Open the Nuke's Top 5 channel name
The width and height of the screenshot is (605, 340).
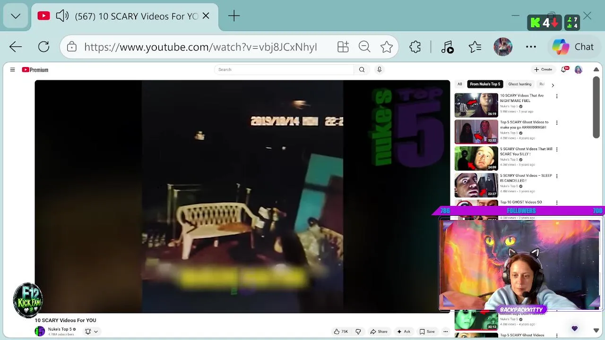click(x=60, y=329)
